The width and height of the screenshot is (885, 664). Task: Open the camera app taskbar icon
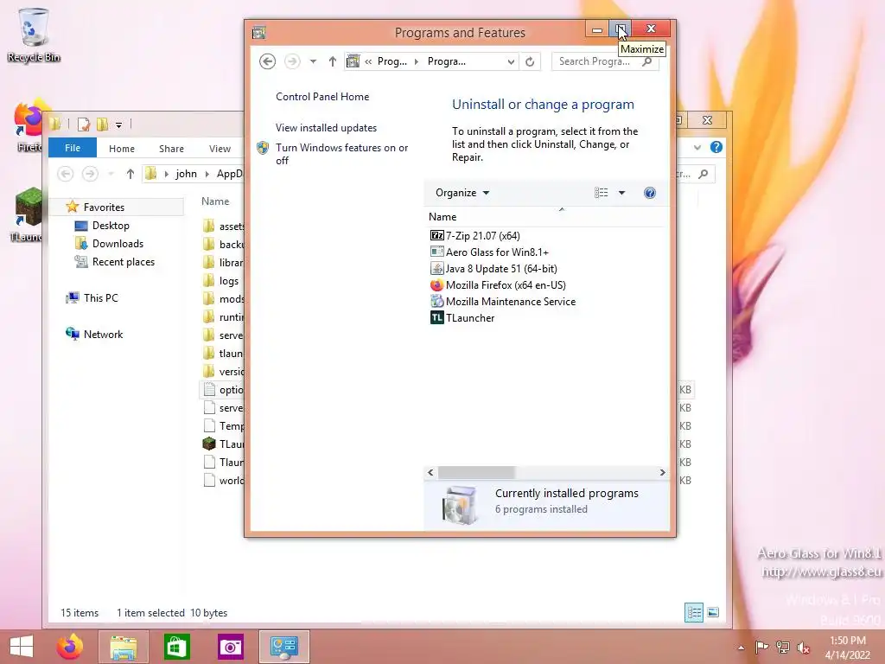point(230,647)
